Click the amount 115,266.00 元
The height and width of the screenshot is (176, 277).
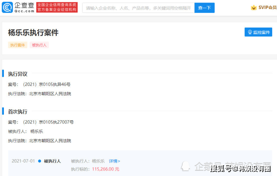tap(105, 169)
